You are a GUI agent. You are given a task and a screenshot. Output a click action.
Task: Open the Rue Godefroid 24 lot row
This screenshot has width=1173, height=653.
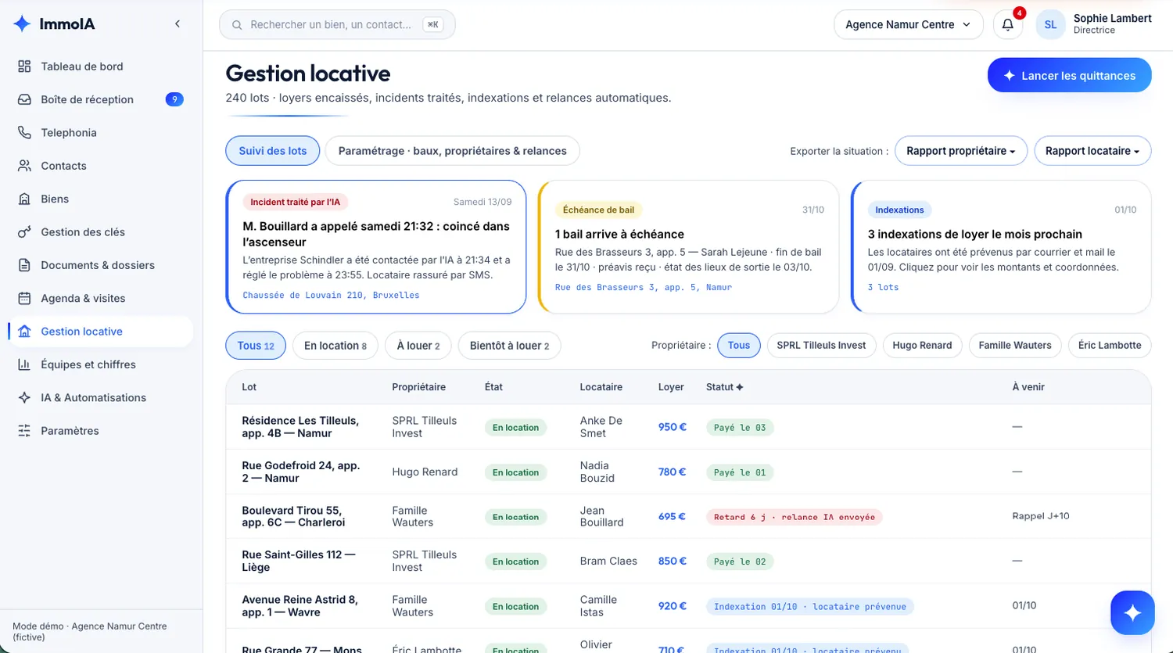(x=688, y=472)
